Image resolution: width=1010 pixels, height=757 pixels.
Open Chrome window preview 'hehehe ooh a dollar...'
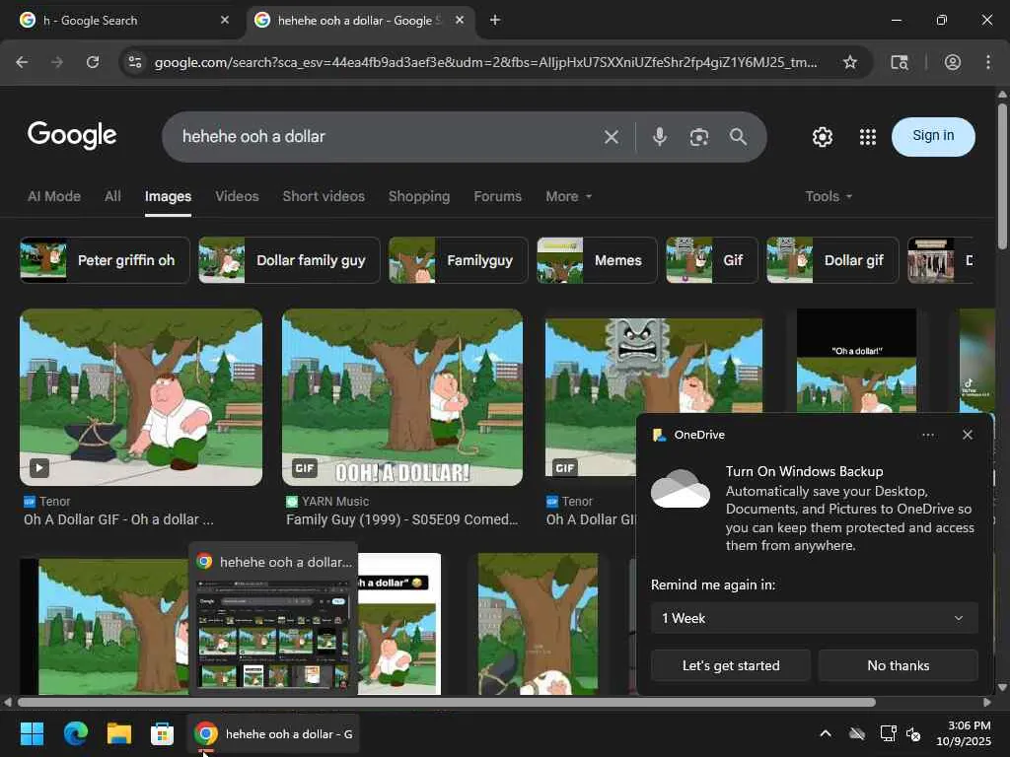click(x=273, y=619)
